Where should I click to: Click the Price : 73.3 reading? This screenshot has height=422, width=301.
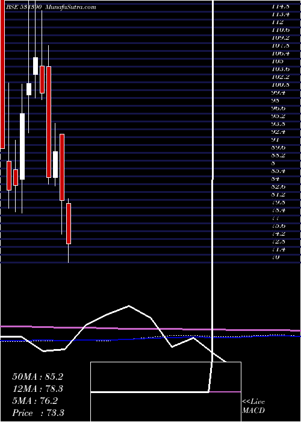click(38, 413)
